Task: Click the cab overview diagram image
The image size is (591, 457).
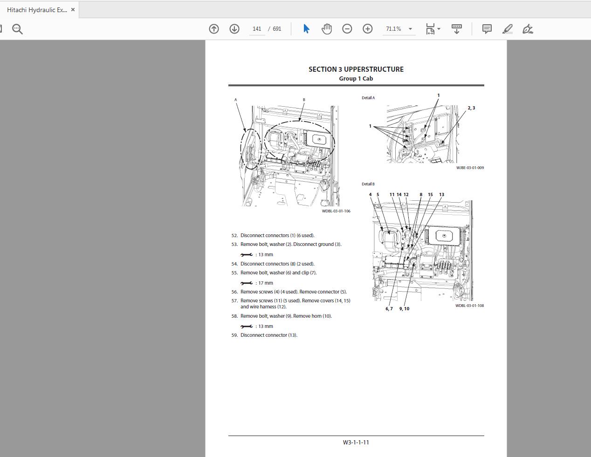Action: (289, 156)
